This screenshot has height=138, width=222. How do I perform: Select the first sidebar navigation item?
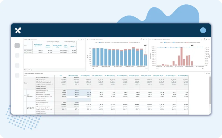[x=17, y=46]
